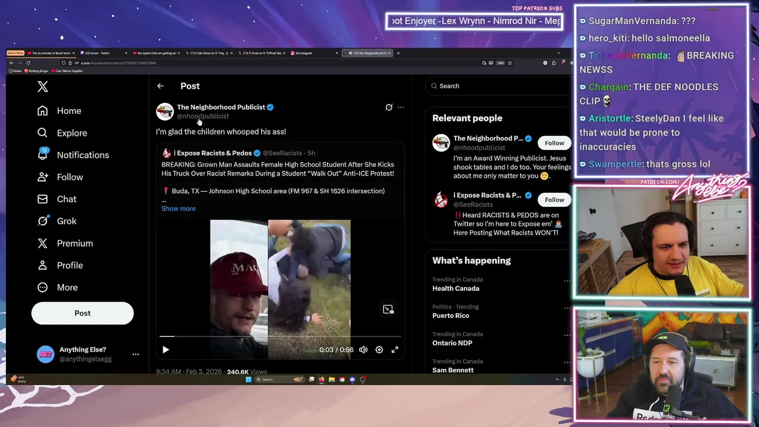
Task: Click the taskbar Search box
Action: tap(279, 380)
